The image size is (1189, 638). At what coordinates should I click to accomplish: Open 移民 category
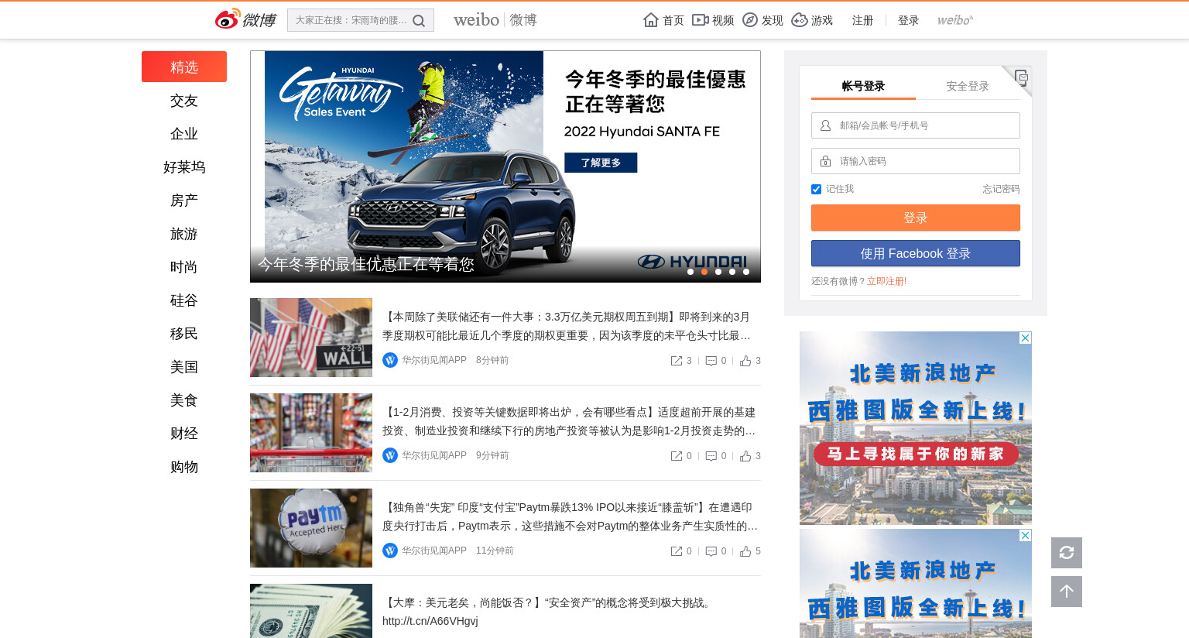pos(184,334)
